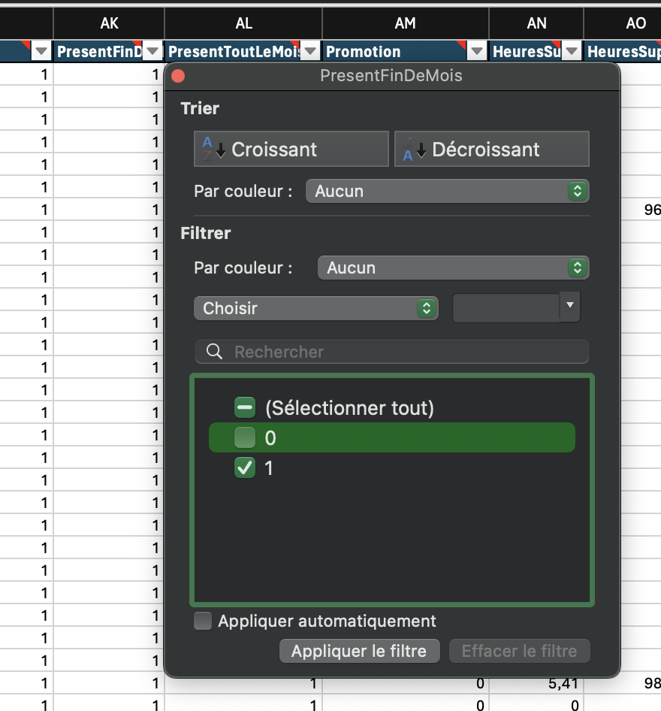Click the magnifier search icon
Screen dimensions: 661x711
pyautogui.click(x=214, y=352)
